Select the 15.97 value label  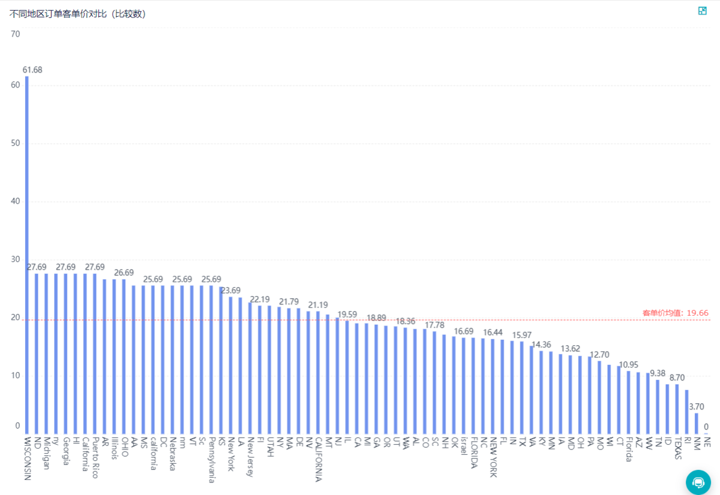pyautogui.click(x=521, y=335)
